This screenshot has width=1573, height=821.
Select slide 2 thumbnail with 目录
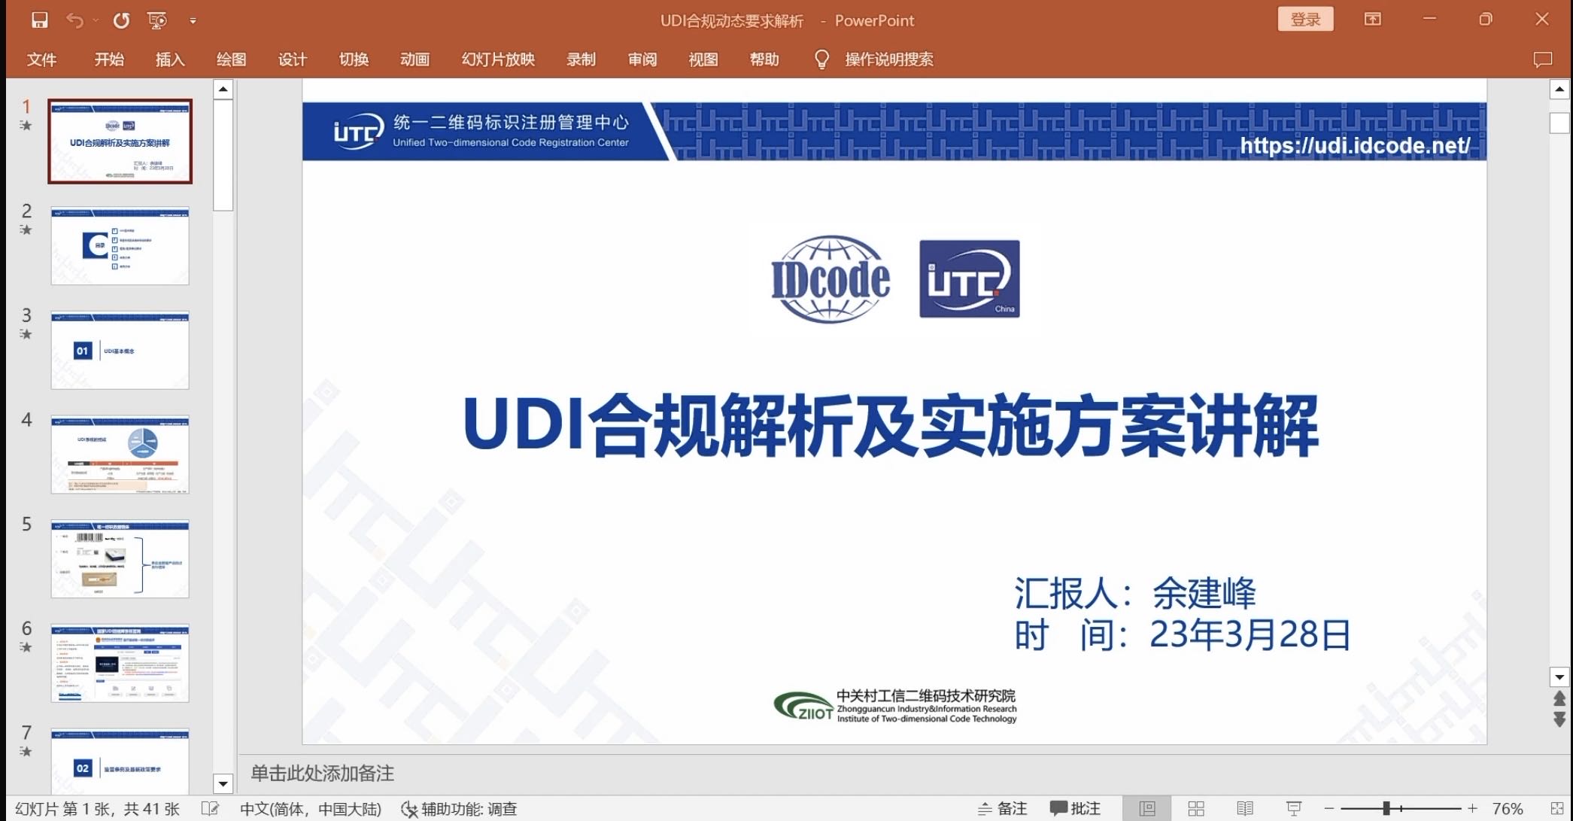point(120,246)
